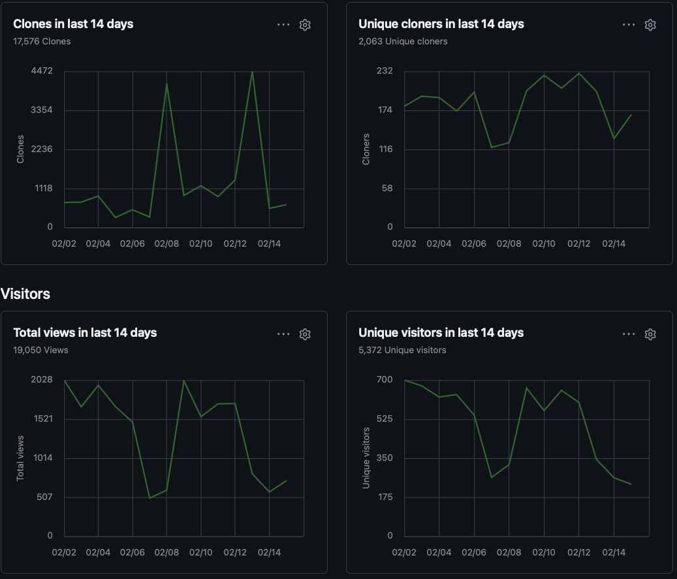This screenshot has width=677, height=579.
Task: Select the "Unique visitors in last 14 days" heading
Action: click(441, 333)
